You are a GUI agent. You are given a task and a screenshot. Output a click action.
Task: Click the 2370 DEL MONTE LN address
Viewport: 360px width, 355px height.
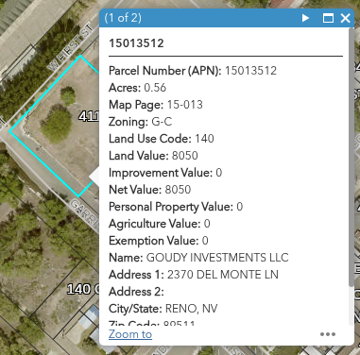point(223,275)
